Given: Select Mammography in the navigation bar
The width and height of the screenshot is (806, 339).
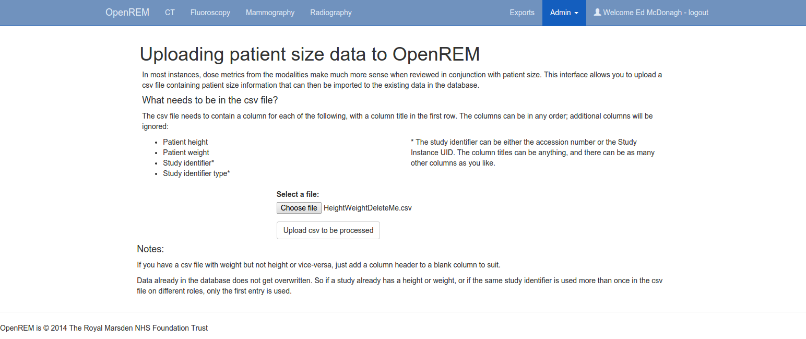Looking at the screenshot, I should point(270,13).
